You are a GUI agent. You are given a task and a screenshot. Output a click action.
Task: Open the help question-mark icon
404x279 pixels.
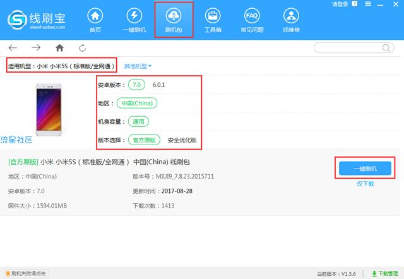point(355,4)
